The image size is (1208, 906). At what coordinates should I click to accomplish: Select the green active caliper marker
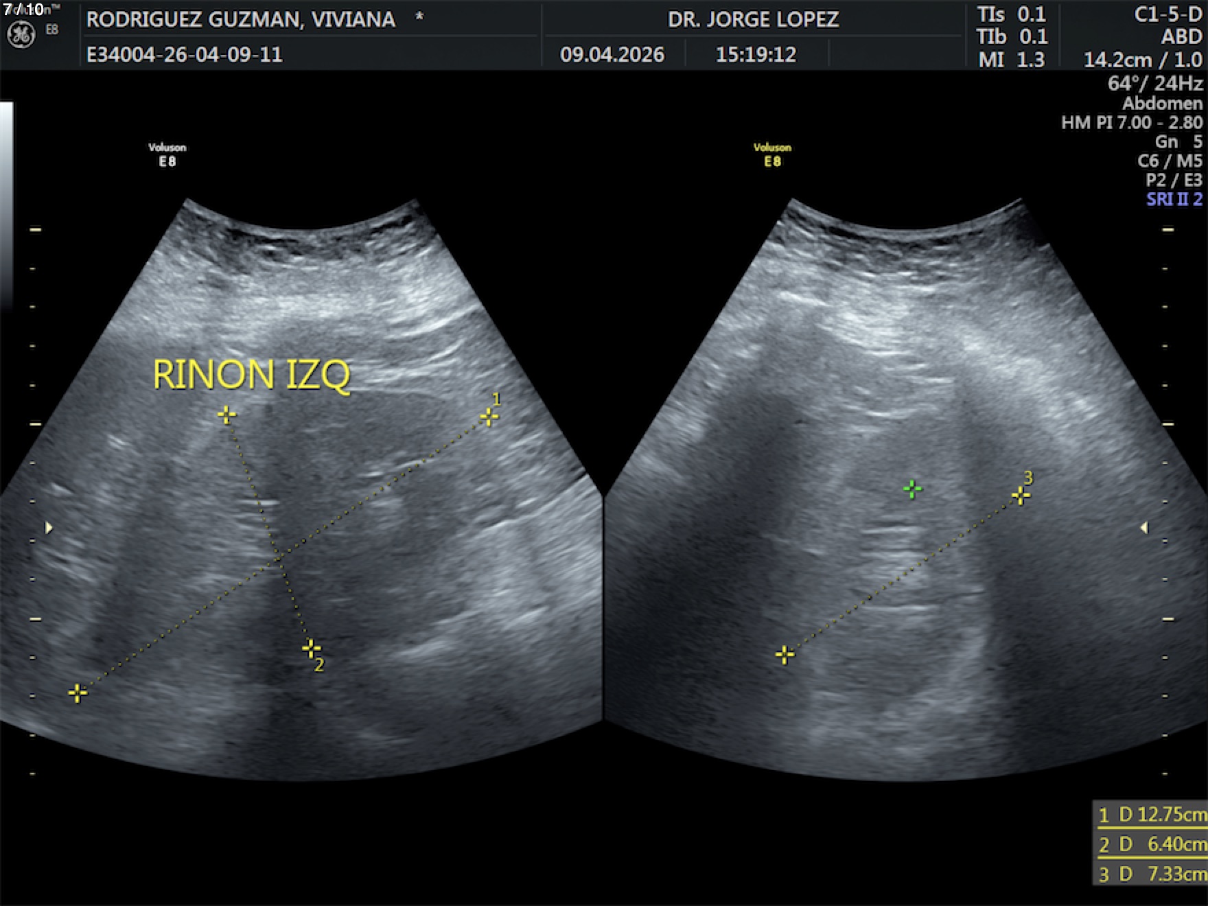(912, 489)
